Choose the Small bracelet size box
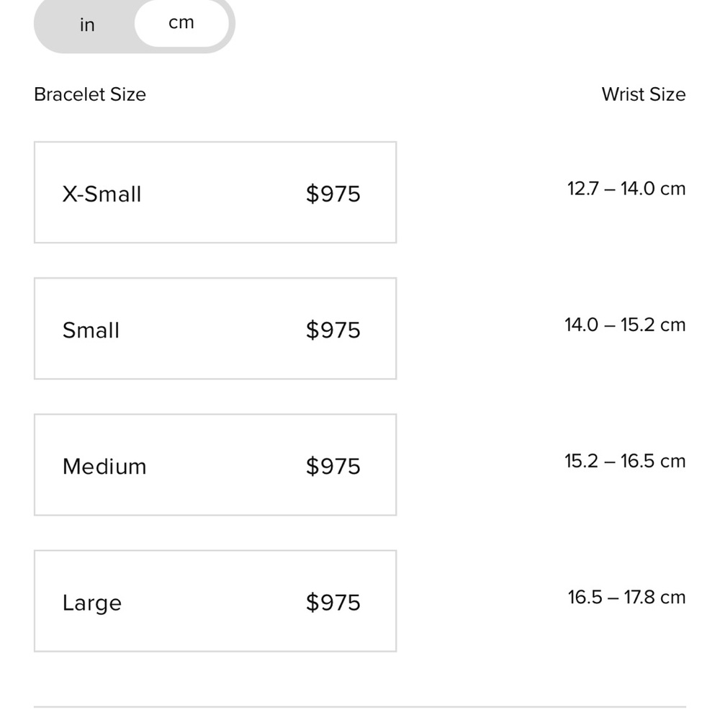 pos(215,328)
